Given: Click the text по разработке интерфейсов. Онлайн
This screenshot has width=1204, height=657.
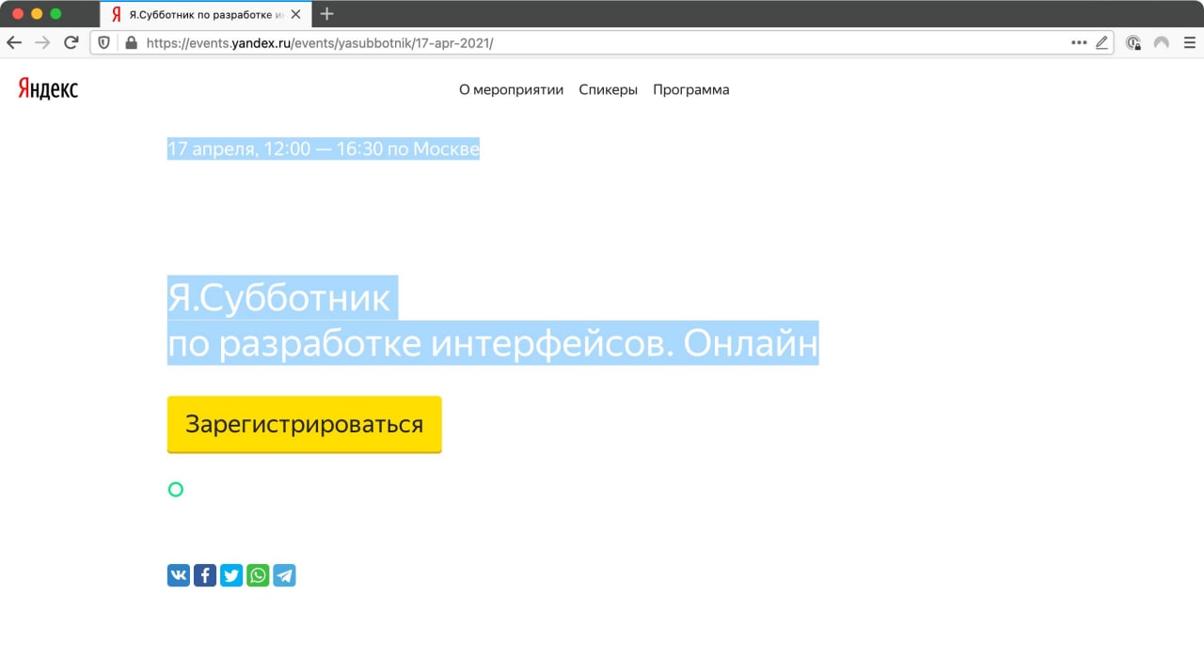Looking at the screenshot, I should coord(493,344).
